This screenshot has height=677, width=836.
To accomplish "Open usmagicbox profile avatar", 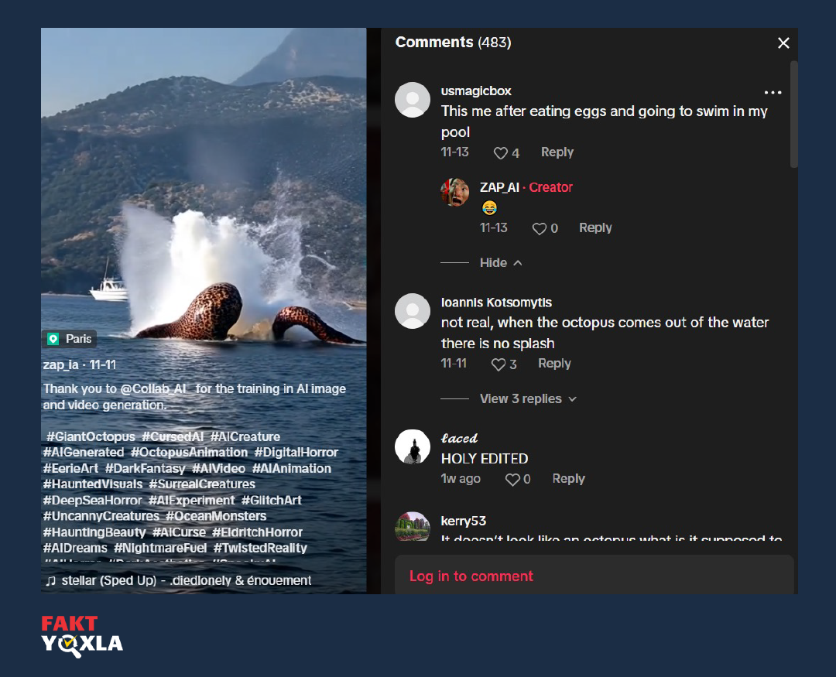I will [x=412, y=100].
